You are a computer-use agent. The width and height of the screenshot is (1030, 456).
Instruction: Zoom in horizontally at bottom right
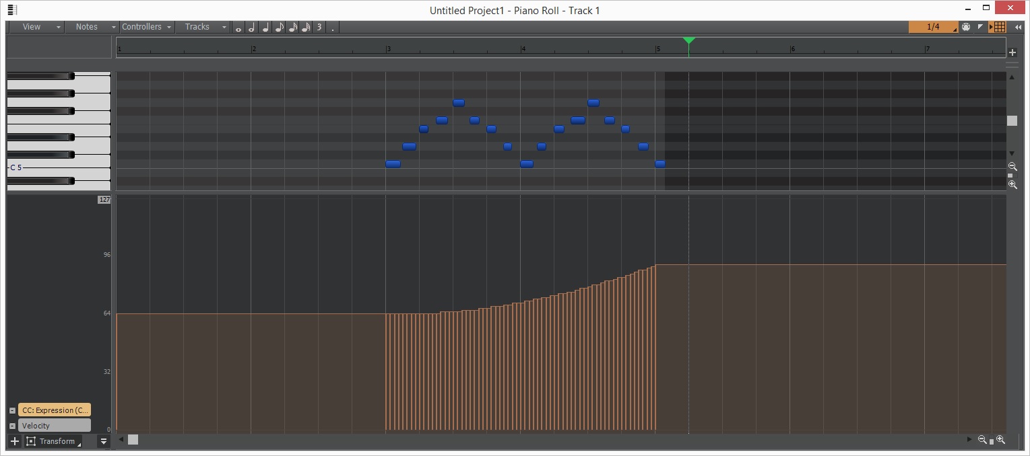[1000, 440]
